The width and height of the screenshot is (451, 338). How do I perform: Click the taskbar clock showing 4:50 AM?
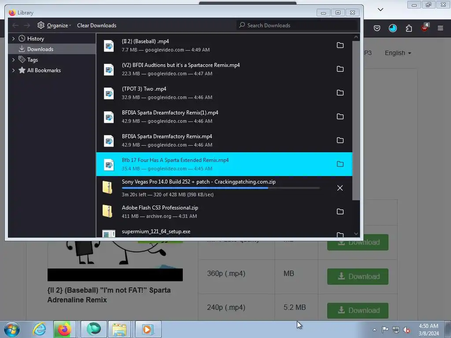[429, 330]
